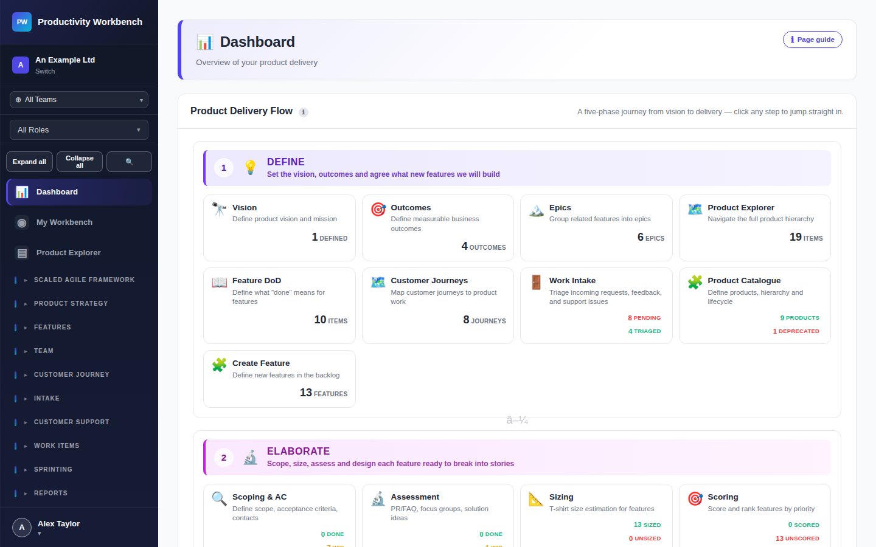Image resolution: width=876 pixels, height=547 pixels.
Task: Expand the Customer Journey sidebar section
Action: point(79,375)
